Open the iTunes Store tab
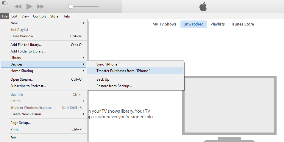 (243, 24)
